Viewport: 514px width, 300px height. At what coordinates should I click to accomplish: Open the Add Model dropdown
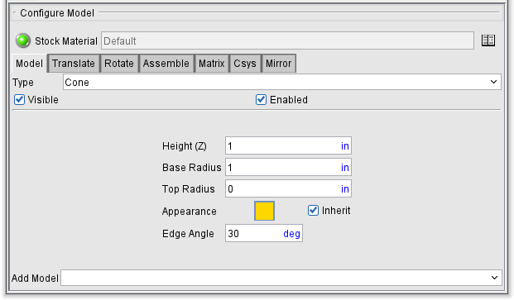(x=281, y=278)
